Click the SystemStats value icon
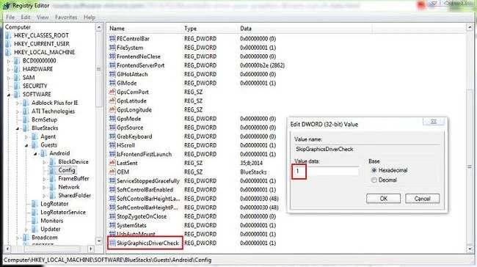The width and height of the screenshot is (477, 267). coord(112,225)
